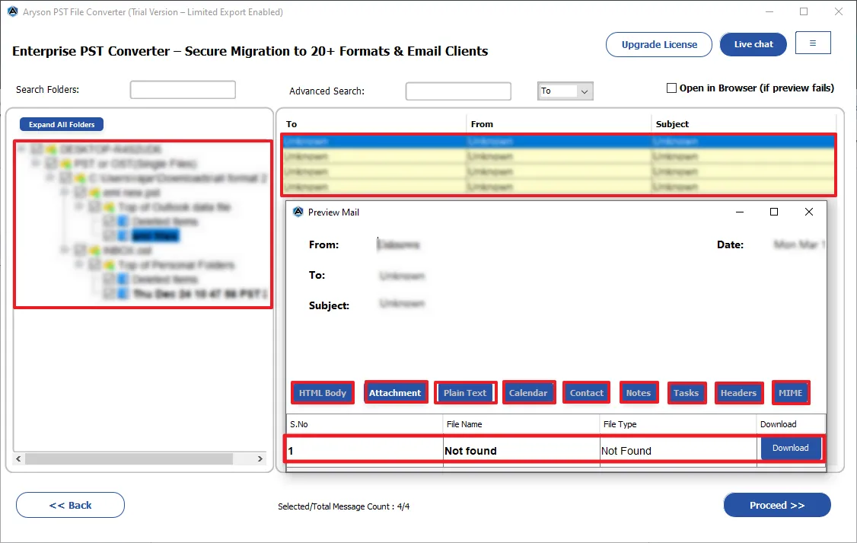Click Proceed >> to continue
Screen dimensions: 857x543
pyautogui.click(x=777, y=505)
